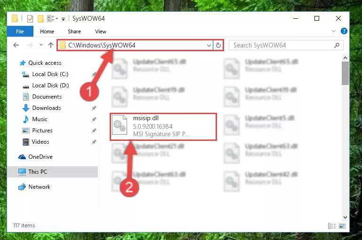Open Music in navigation pane
The height and width of the screenshot is (240, 362).
pos(40,119)
